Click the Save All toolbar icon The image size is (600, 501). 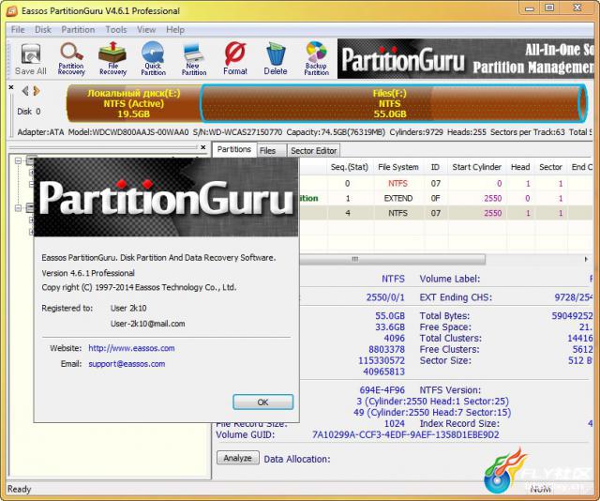(x=31, y=58)
